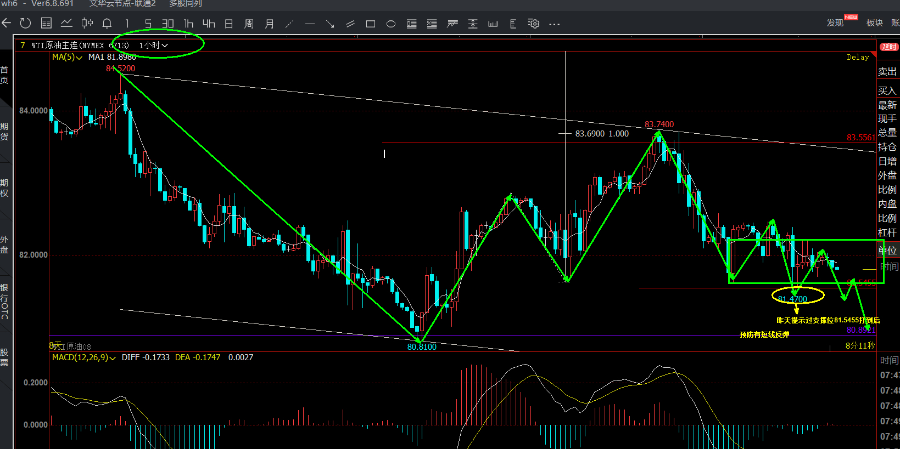Select the wave measuring tool icon
This screenshot has height=449, width=900.
tap(452, 24)
